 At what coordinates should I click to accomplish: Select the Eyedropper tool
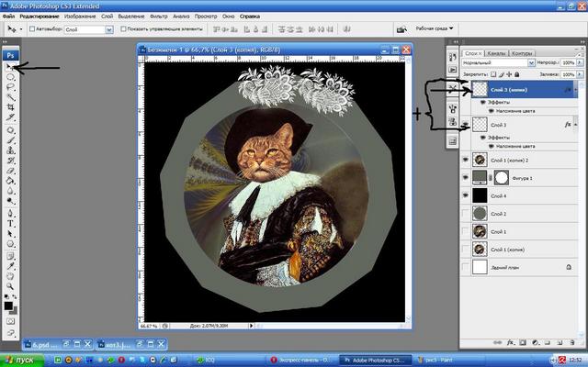coord(10,266)
